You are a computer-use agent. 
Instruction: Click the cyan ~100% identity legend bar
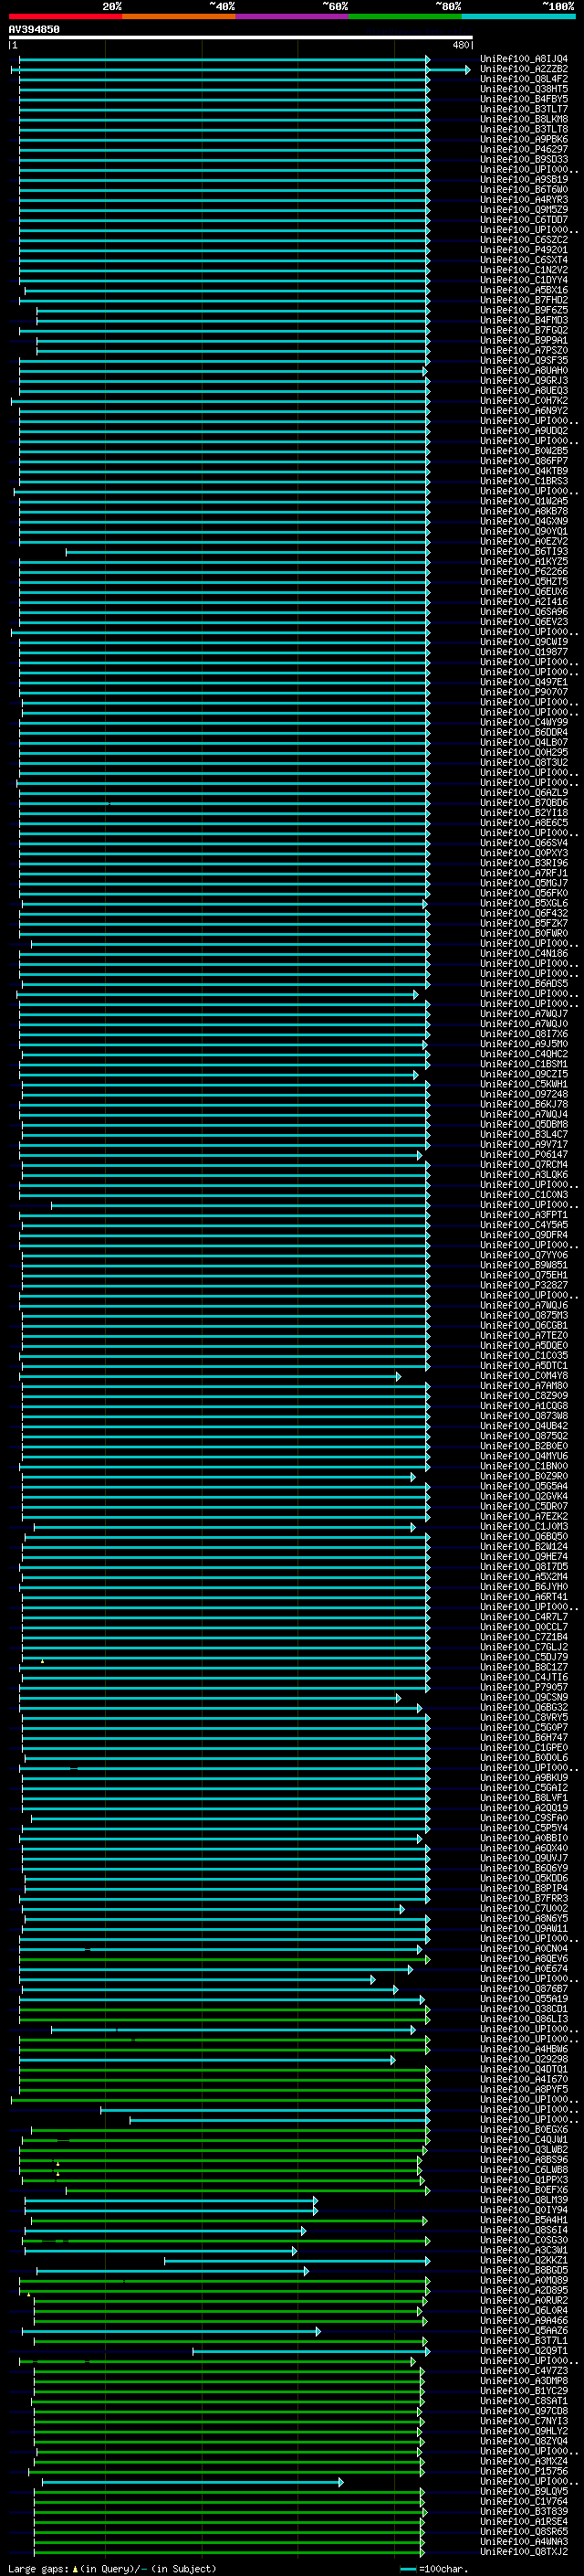tap(518, 16)
